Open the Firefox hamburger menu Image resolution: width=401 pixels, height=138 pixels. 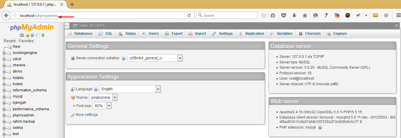click(398, 15)
